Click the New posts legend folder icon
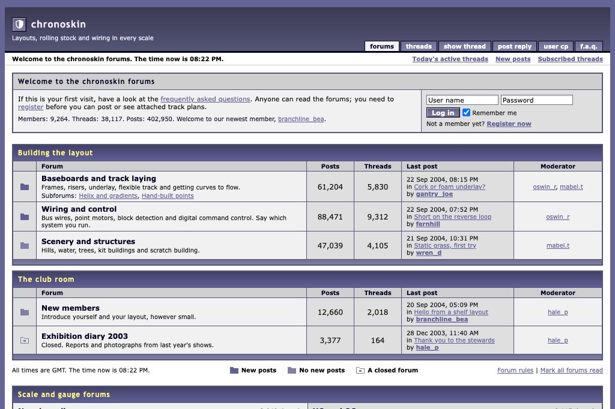The height and width of the screenshot is (409, 615). pos(234,370)
